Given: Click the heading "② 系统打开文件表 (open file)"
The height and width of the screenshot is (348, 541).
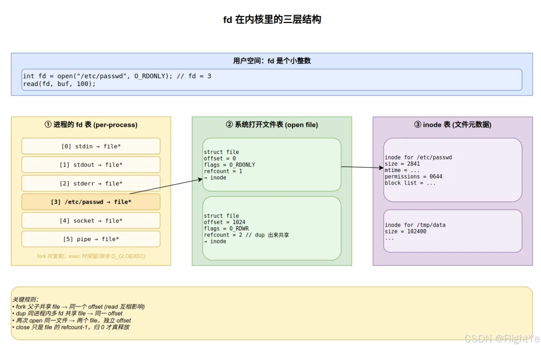Looking at the screenshot, I should pyautogui.click(x=272, y=124).
